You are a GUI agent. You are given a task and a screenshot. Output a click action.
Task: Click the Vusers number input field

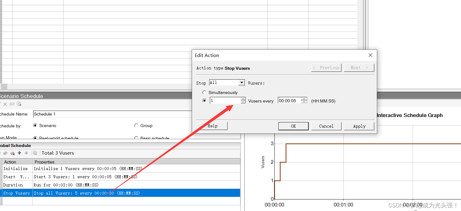pos(225,101)
